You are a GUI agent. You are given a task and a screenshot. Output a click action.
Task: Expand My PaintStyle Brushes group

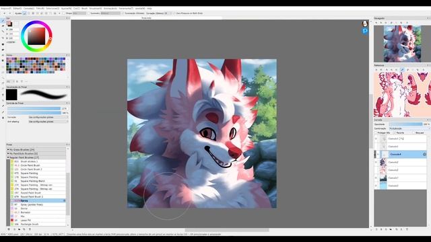click(8, 154)
